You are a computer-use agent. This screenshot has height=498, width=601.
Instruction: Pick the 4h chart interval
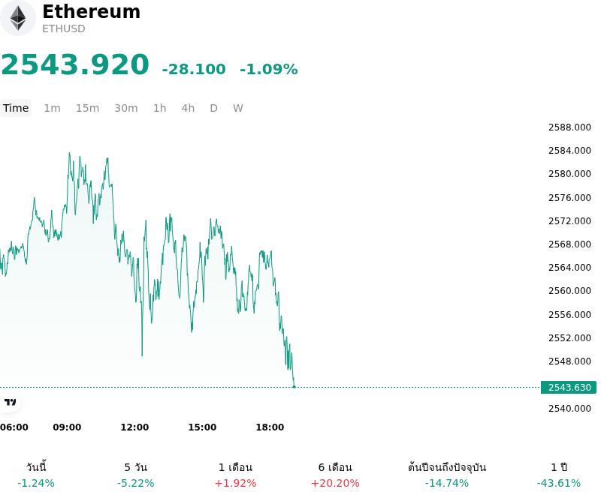[x=188, y=108]
